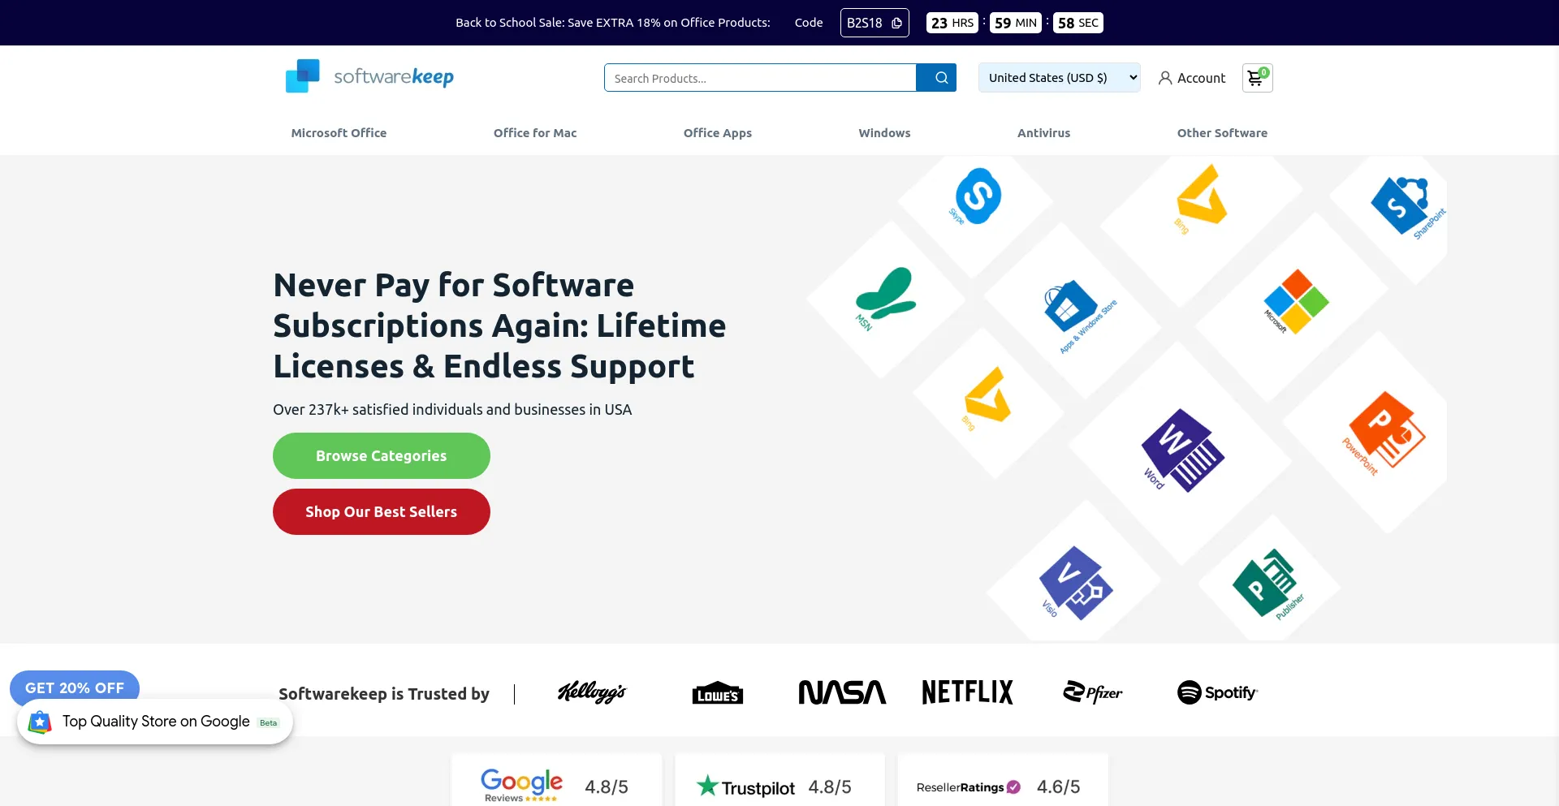The image size is (1559, 806).
Task: Click the Browse Categories button
Action: (x=382, y=456)
